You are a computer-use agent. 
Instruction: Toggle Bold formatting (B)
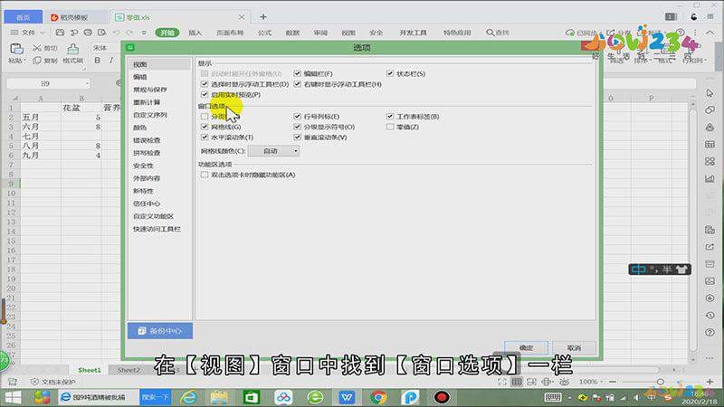98,61
